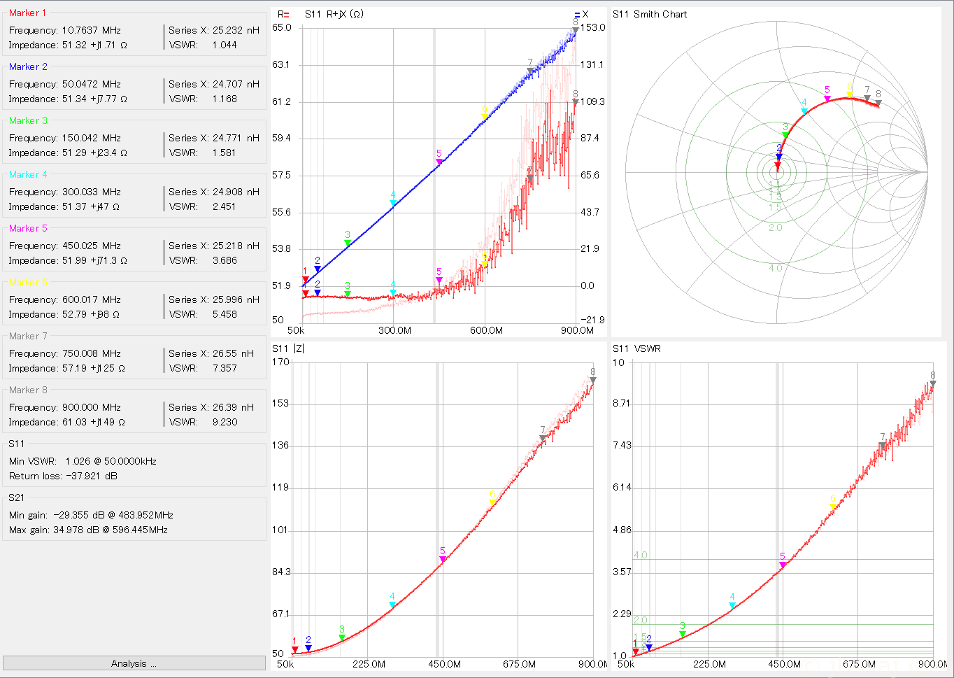954x678 pixels.
Task: Click Marker 1 VSWR value 1.044
Action: 225,45
